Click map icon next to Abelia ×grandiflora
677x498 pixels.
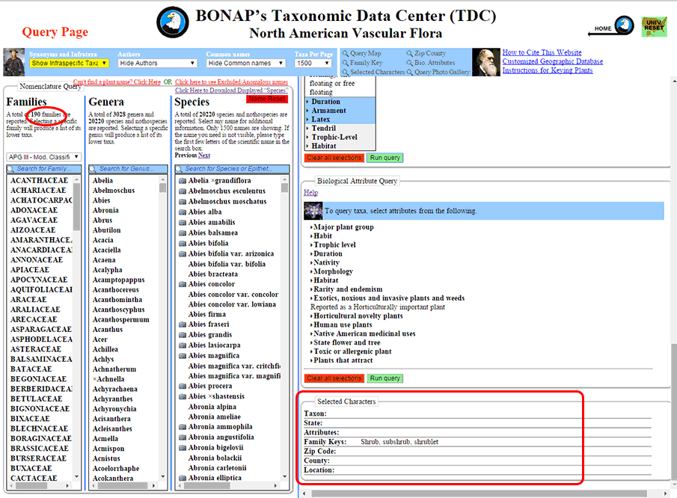pyautogui.click(x=183, y=181)
